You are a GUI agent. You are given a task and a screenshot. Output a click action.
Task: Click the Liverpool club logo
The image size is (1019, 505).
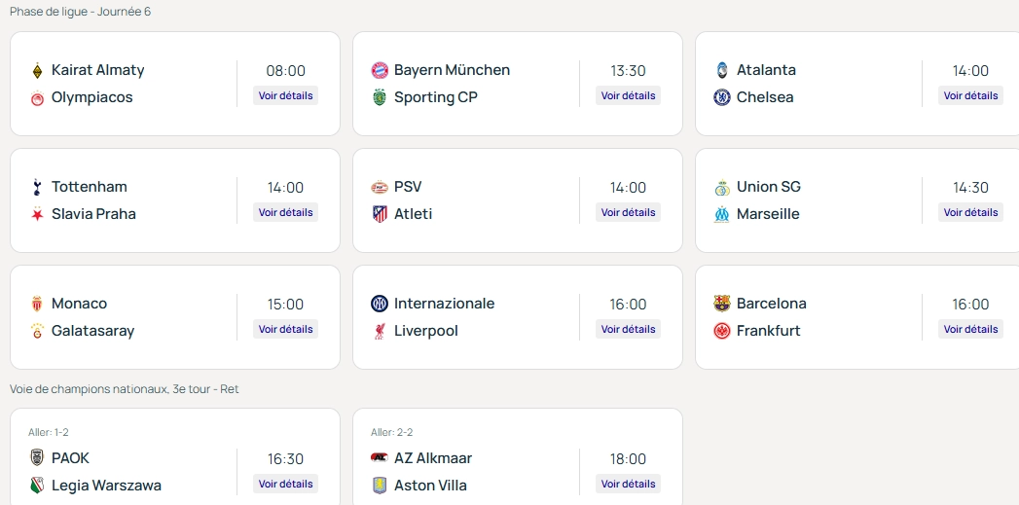click(x=380, y=331)
